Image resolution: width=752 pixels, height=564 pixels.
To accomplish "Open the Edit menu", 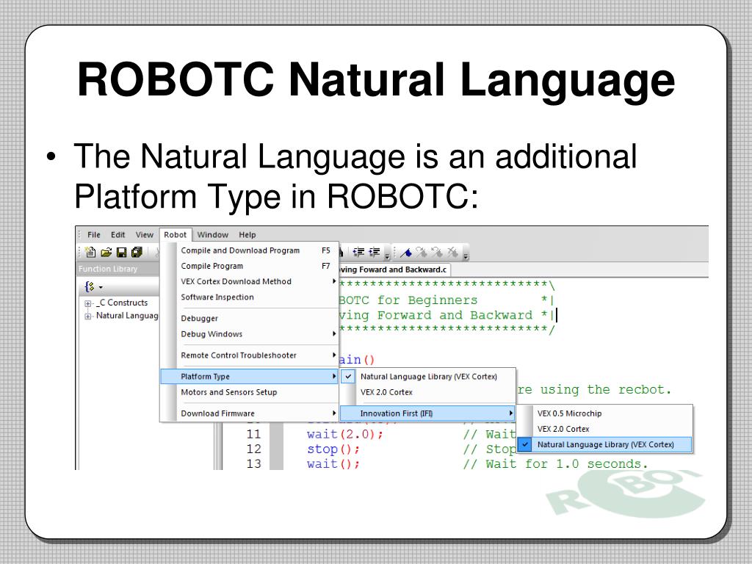I will (x=118, y=235).
